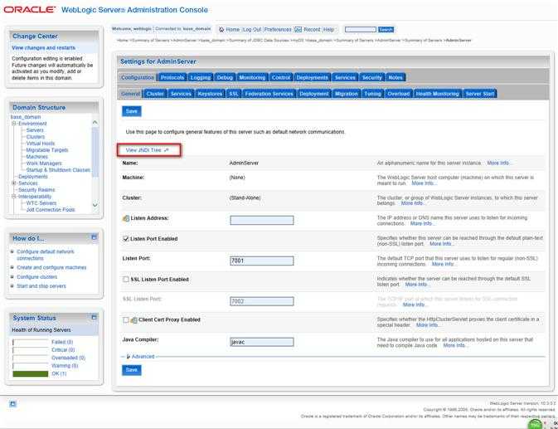
Task: Click the external link icon beside View JNDI Tree
Action: point(166,150)
